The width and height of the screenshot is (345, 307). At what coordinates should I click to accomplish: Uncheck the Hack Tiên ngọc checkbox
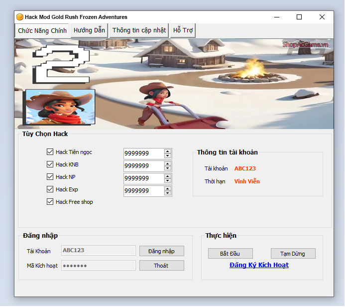(50, 152)
